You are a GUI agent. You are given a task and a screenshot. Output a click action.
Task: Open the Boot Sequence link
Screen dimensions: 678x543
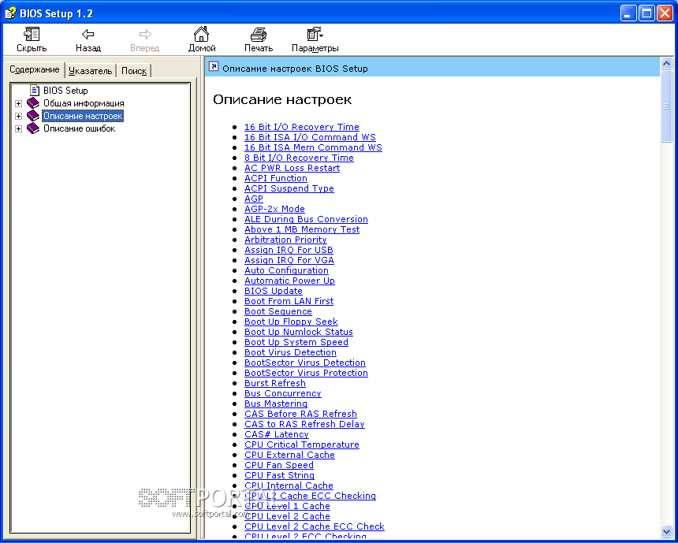(x=278, y=312)
